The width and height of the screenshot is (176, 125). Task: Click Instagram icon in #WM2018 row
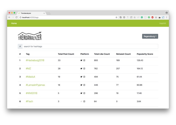pos(84,93)
